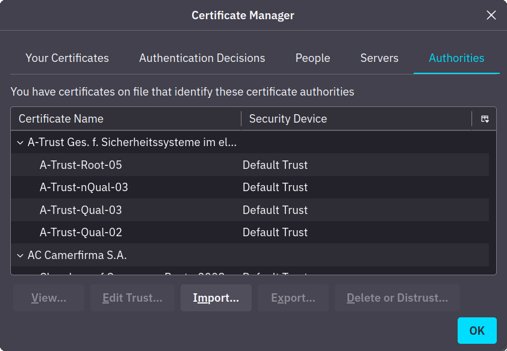The width and height of the screenshot is (507, 351).
Task: Click the Authorities tab
Action: click(x=456, y=58)
